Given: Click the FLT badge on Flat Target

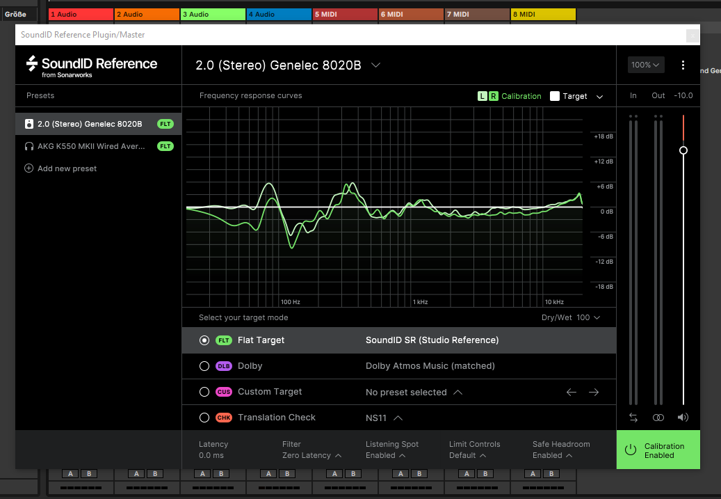Looking at the screenshot, I should click(223, 340).
